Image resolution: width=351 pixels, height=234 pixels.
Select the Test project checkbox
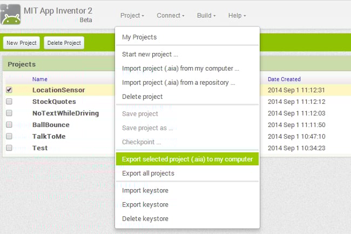(x=9, y=148)
